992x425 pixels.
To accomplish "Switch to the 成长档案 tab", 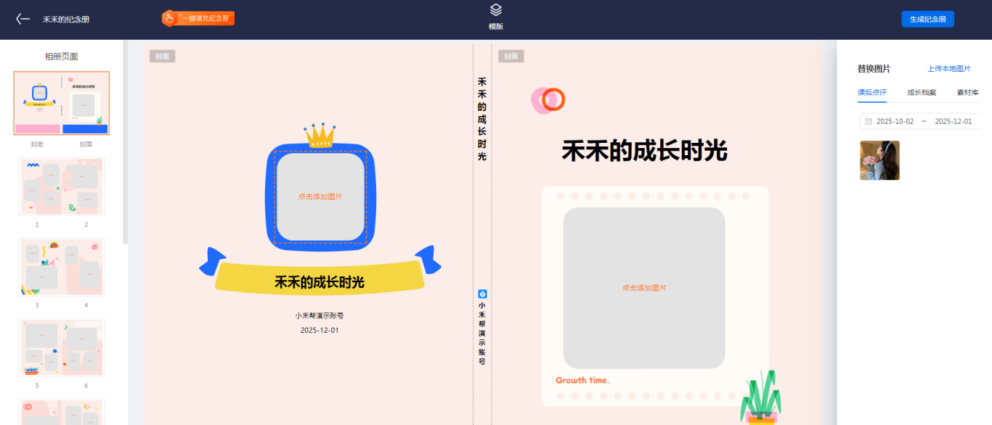I will [x=922, y=93].
